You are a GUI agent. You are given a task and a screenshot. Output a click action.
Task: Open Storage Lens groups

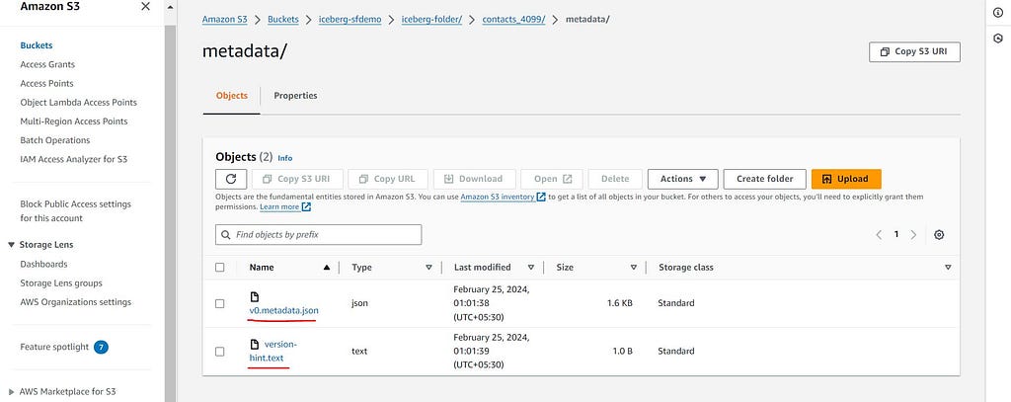pyautogui.click(x=61, y=283)
